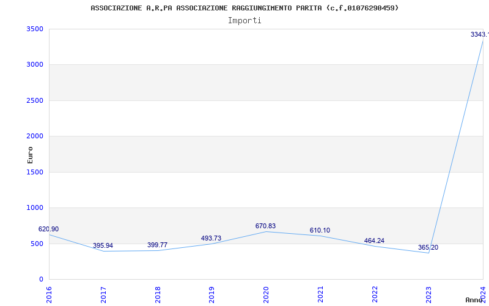Screen dimensions: 489x306
Task: Click the chart title with c.f.01076290459
Action: click(244, 8)
